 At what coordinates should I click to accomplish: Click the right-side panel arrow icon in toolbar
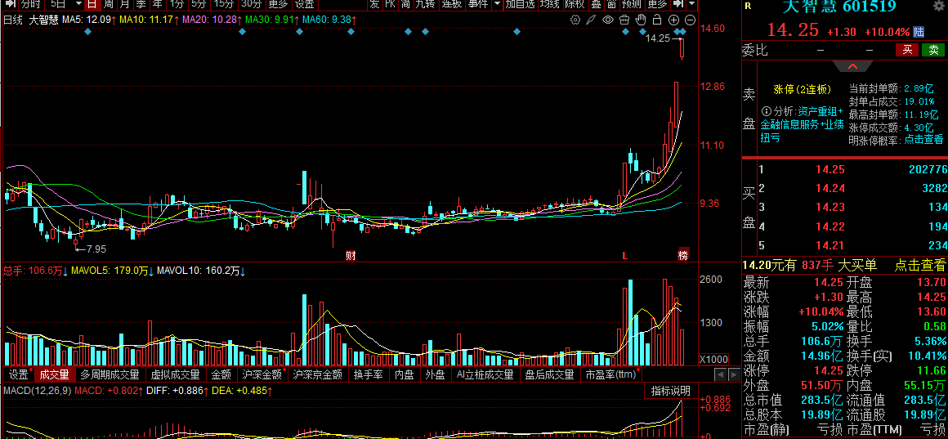(678, 3)
